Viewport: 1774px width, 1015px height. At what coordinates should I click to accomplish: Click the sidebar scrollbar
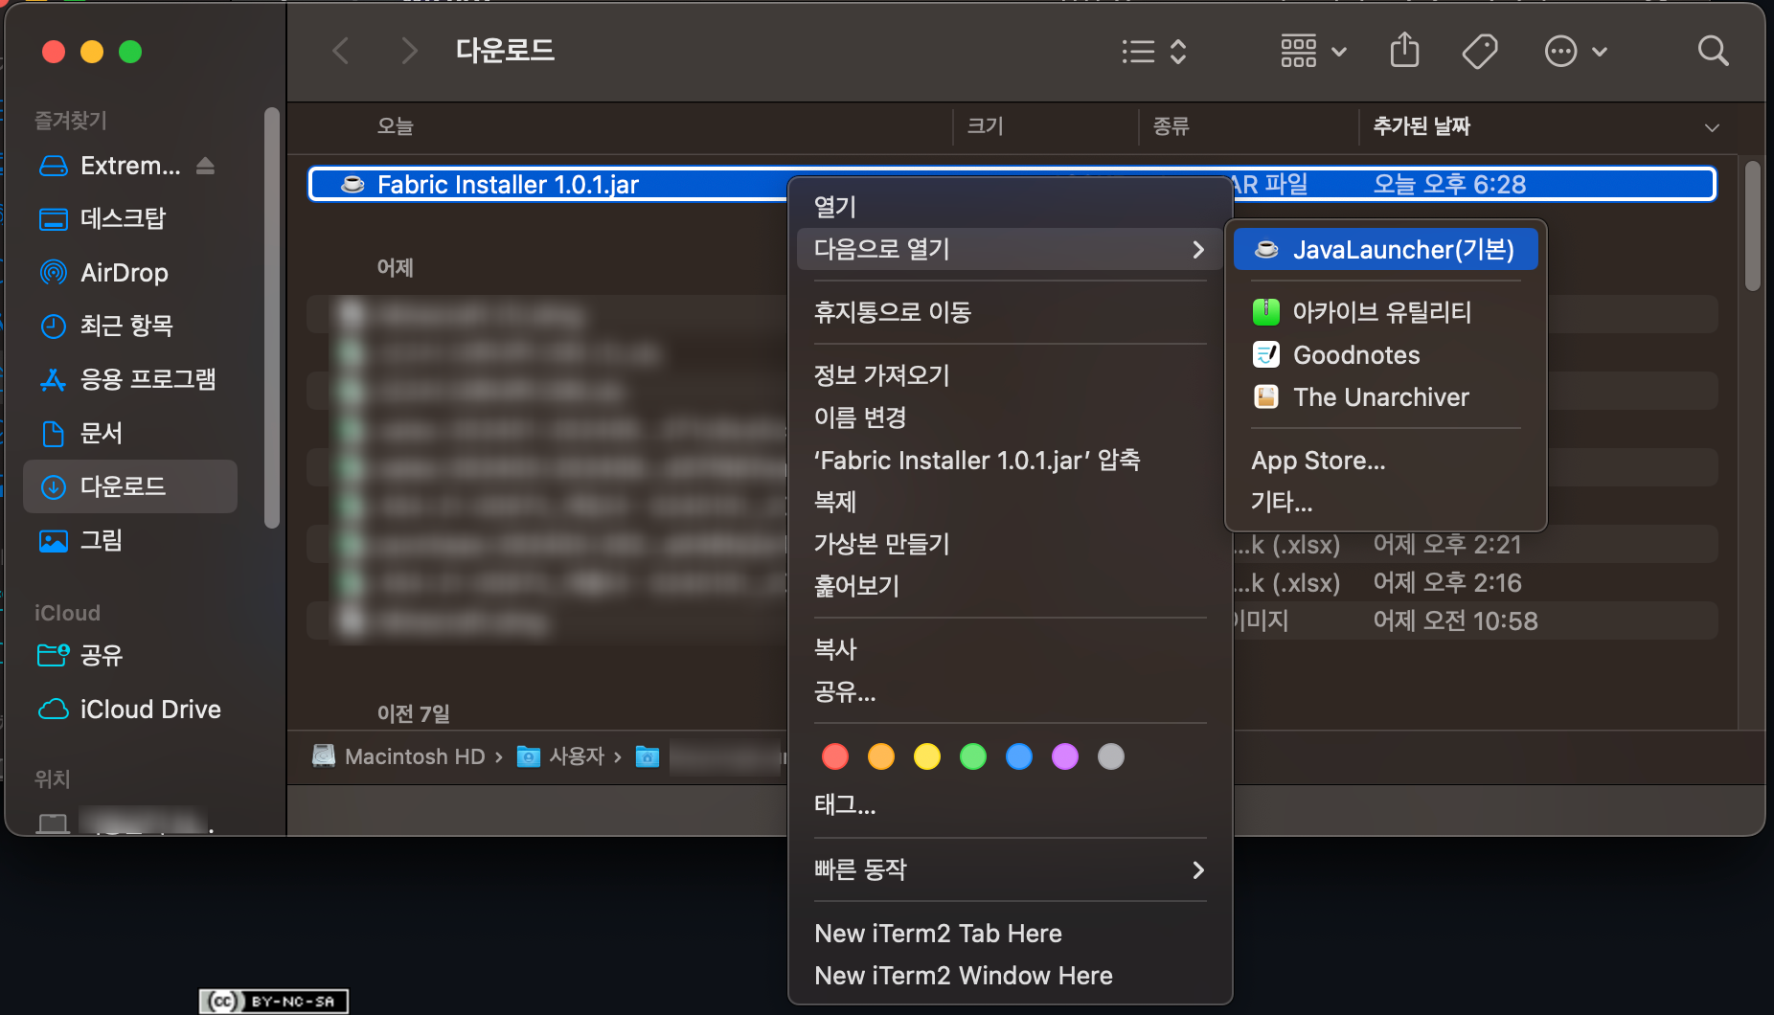click(272, 318)
